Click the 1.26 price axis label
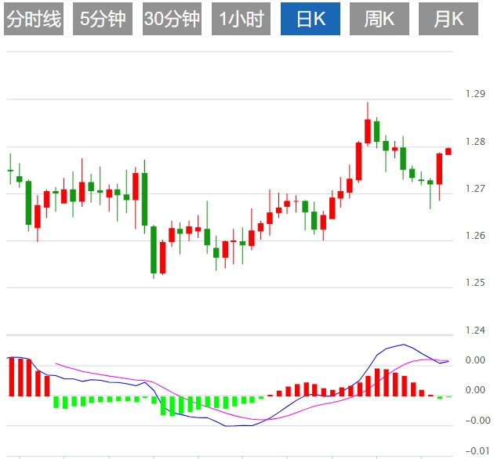Screen dimensions: 494x459 [x=474, y=236]
